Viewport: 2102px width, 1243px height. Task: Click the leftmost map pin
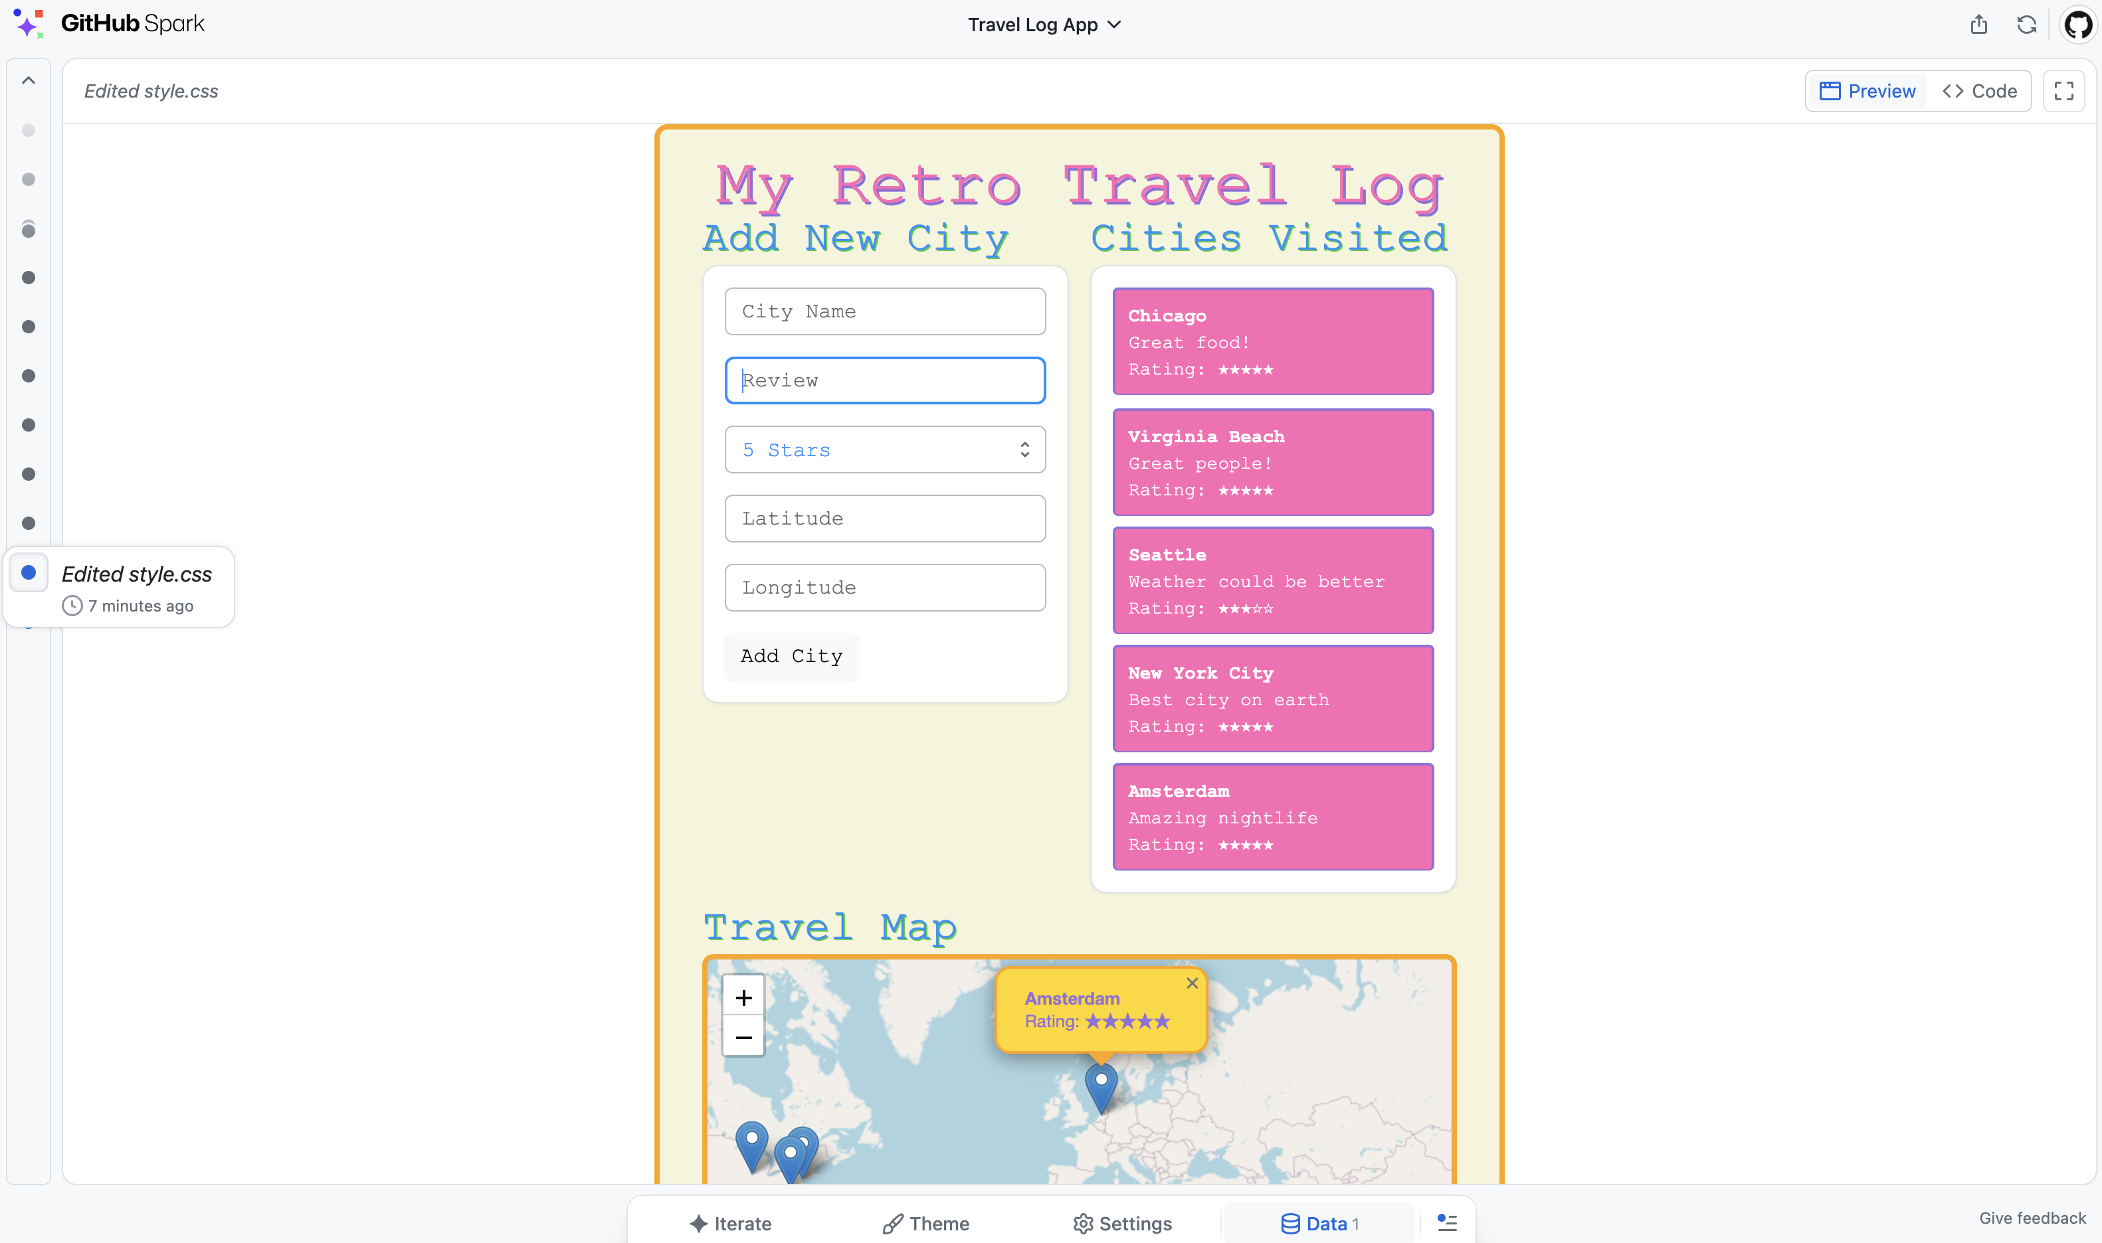pos(751,1147)
